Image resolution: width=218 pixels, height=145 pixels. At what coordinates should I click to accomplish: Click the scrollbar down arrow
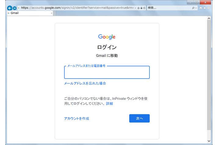point(209,141)
